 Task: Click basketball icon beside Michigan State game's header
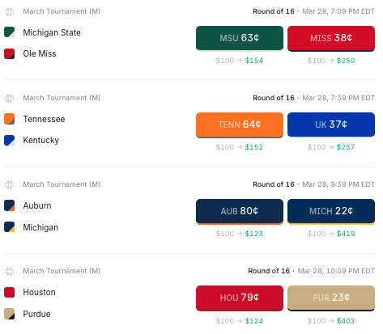click(x=10, y=11)
